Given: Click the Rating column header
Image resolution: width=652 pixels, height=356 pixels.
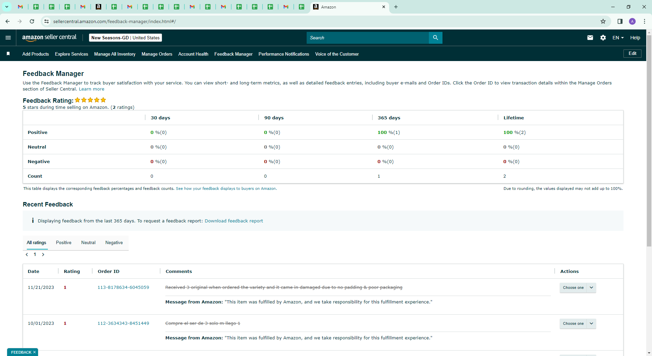Looking at the screenshot, I should click(72, 272).
